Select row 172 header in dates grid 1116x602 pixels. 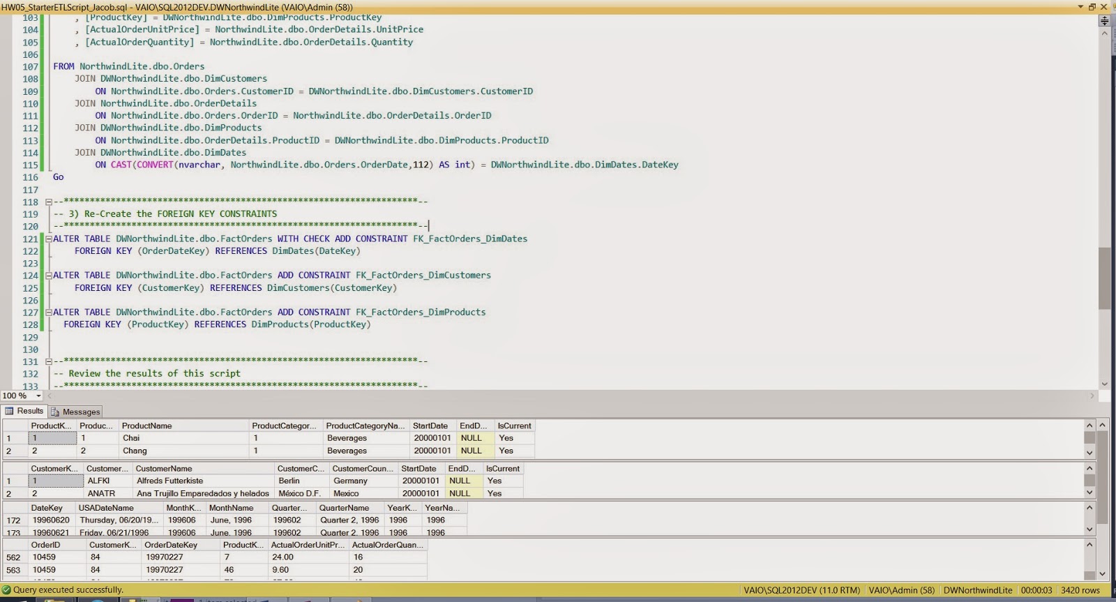[x=14, y=520]
